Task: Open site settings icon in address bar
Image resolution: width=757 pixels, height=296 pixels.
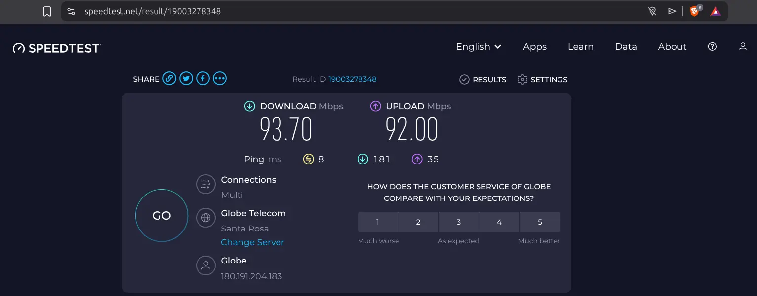Action: click(x=71, y=11)
